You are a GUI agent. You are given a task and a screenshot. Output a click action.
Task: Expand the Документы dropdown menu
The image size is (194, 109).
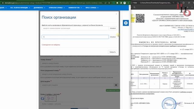coord(39,8)
